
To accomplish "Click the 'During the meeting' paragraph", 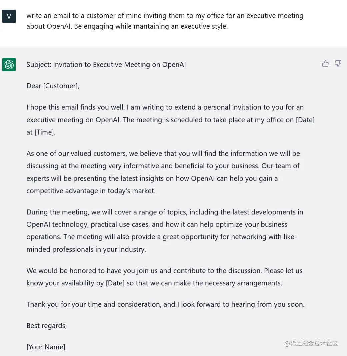I will coord(165,230).
